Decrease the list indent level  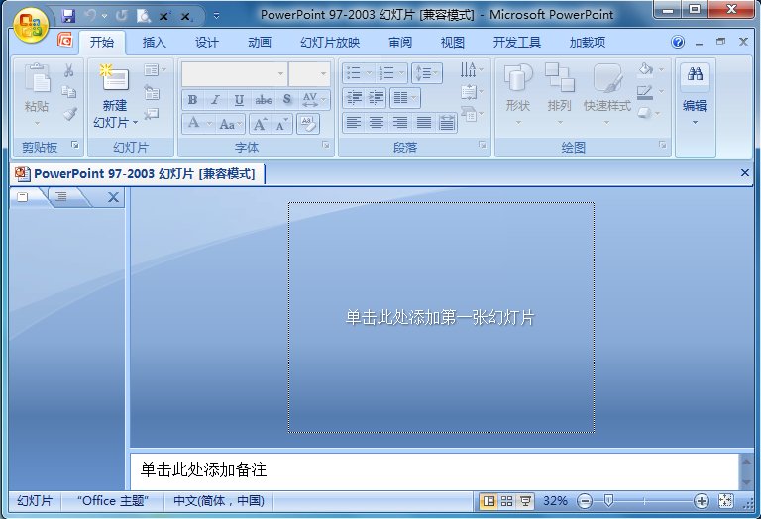tap(354, 98)
